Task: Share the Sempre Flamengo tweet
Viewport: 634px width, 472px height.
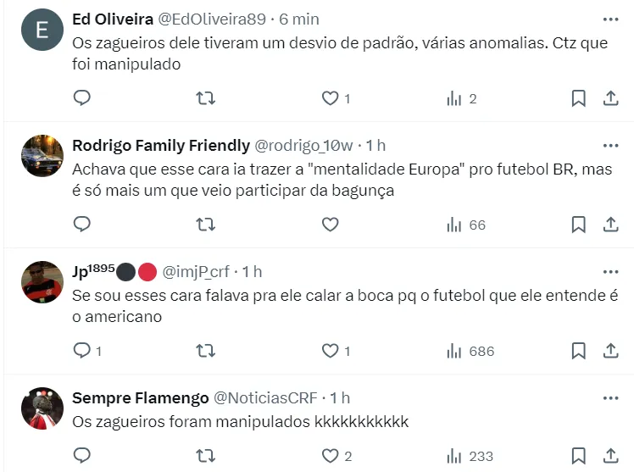Action: [610, 456]
